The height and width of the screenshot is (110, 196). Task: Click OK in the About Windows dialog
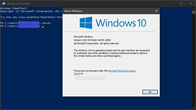(150, 92)
